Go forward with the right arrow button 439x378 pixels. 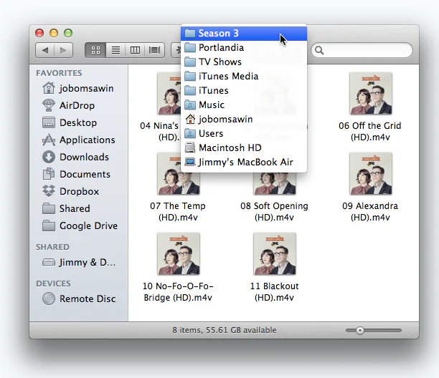click(x=64, y=50)
